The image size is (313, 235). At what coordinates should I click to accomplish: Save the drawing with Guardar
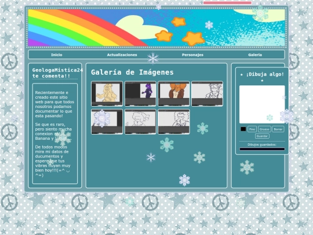pos(262,136)
